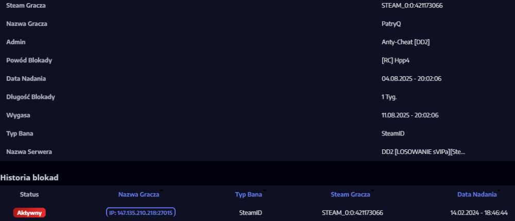Click the Data Nadania label in details
The image size is (515, 221).
click(26, 79)
